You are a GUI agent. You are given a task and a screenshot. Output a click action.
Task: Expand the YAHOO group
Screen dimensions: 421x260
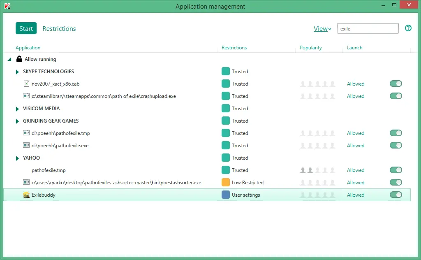(x=17, y=158)
